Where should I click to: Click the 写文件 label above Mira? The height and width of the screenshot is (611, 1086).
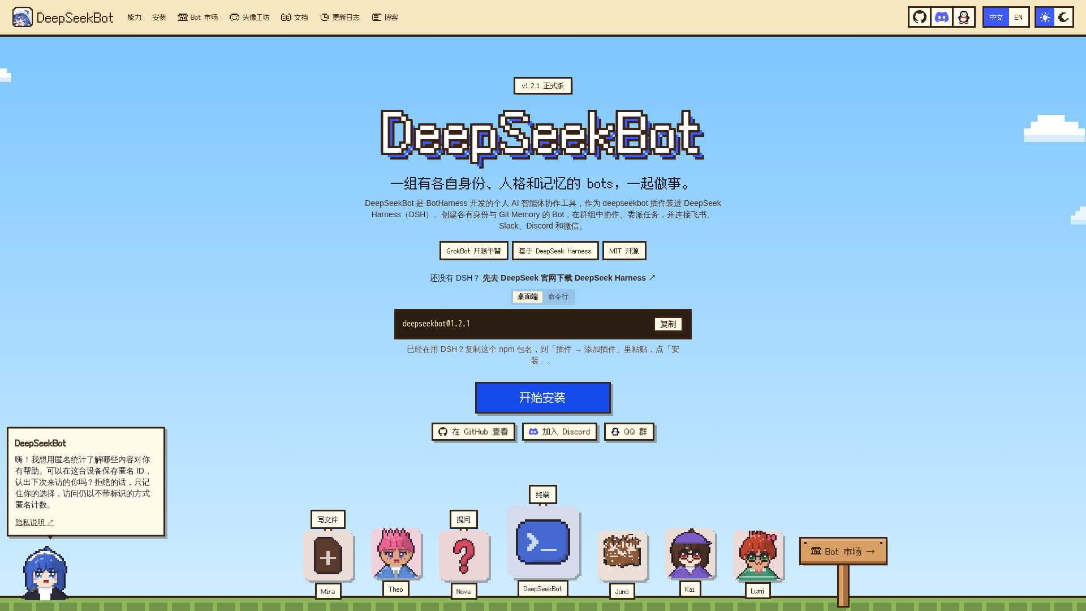328,519
